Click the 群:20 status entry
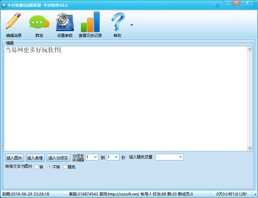Image resolution: width=258 pixels, height=198 pixels. [172, 194]
